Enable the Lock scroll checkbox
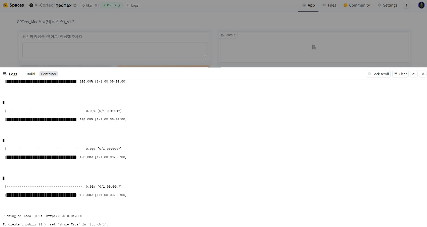 click(x=369, y=74)
